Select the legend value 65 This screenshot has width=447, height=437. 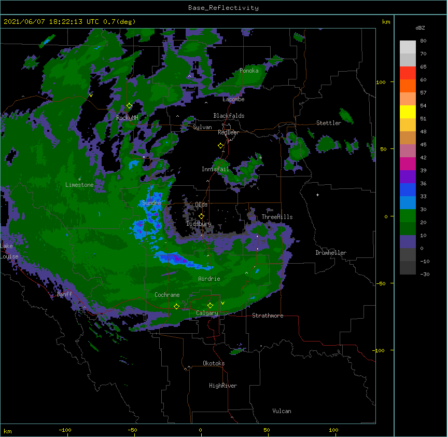click(423, 67)
